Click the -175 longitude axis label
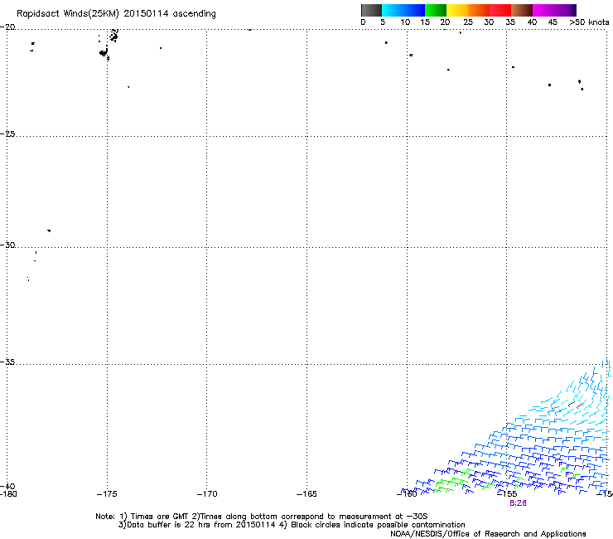 click(x=107, y=494)
